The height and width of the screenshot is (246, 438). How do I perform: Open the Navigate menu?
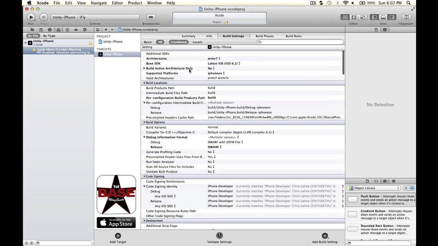click(99, 3)
